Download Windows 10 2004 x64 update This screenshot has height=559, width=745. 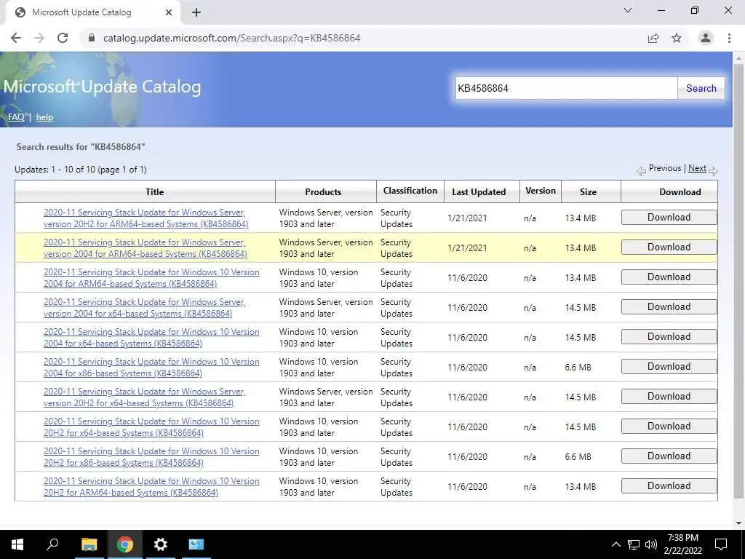[x=669, y=336]
